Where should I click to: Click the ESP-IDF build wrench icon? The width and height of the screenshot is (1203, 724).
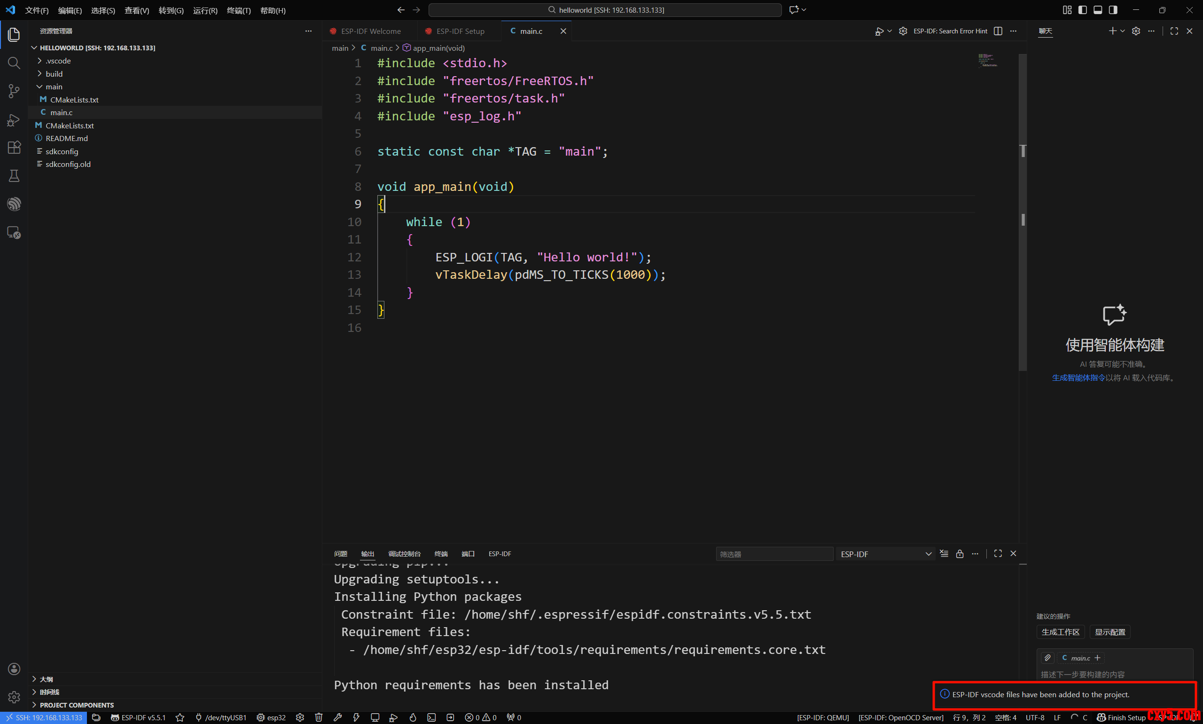(337, 717)
